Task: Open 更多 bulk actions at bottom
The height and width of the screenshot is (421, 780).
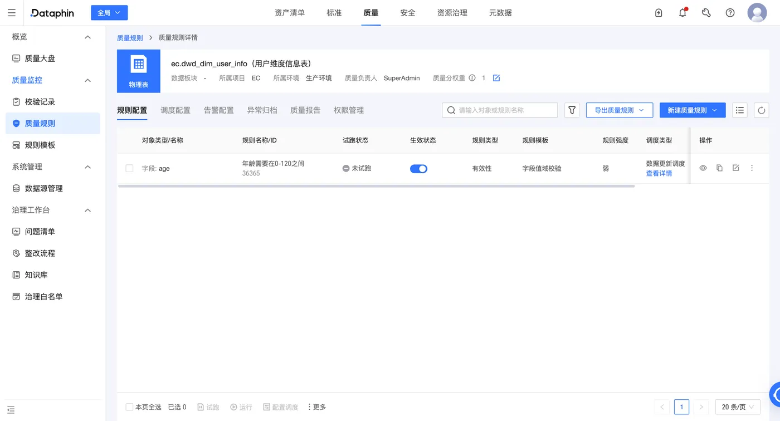Action: click(x=316, y=407)
